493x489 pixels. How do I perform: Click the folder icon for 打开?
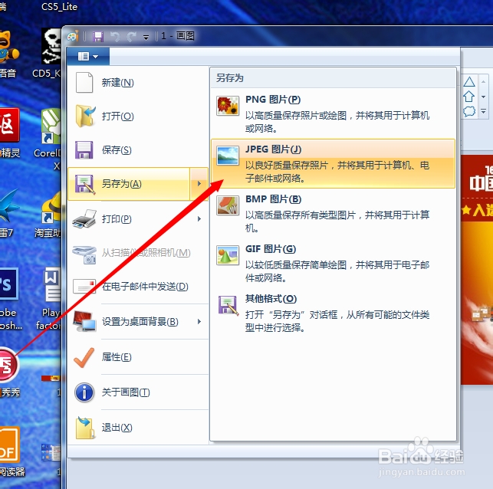tap(85, 116)
